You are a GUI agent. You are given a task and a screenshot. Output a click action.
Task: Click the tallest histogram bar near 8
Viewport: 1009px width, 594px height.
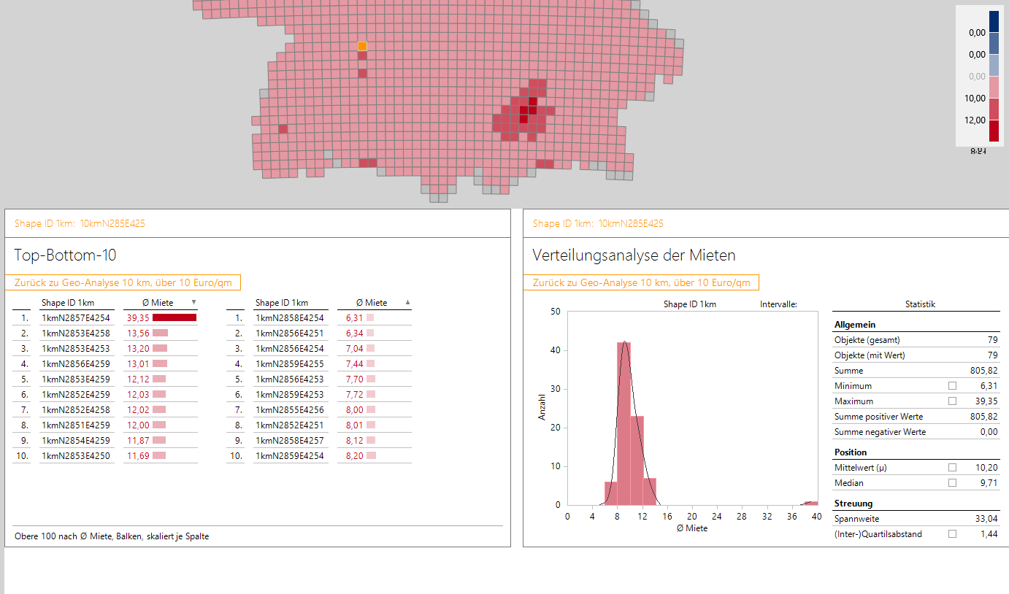tap(624, 423)
